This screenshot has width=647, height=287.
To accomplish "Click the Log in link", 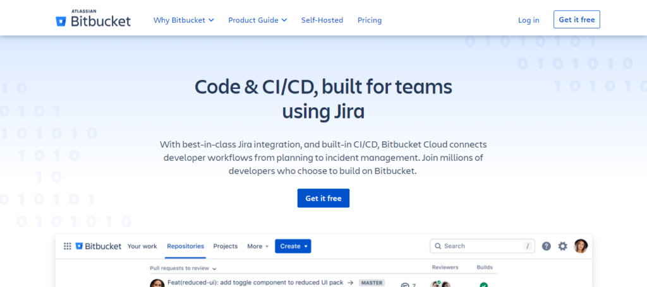I will pos(528,20).
